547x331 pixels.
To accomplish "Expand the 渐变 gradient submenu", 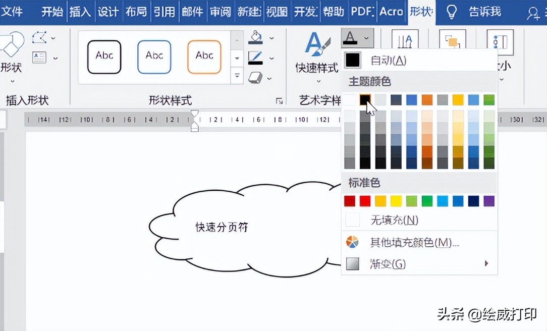I will tap(388, 263).
